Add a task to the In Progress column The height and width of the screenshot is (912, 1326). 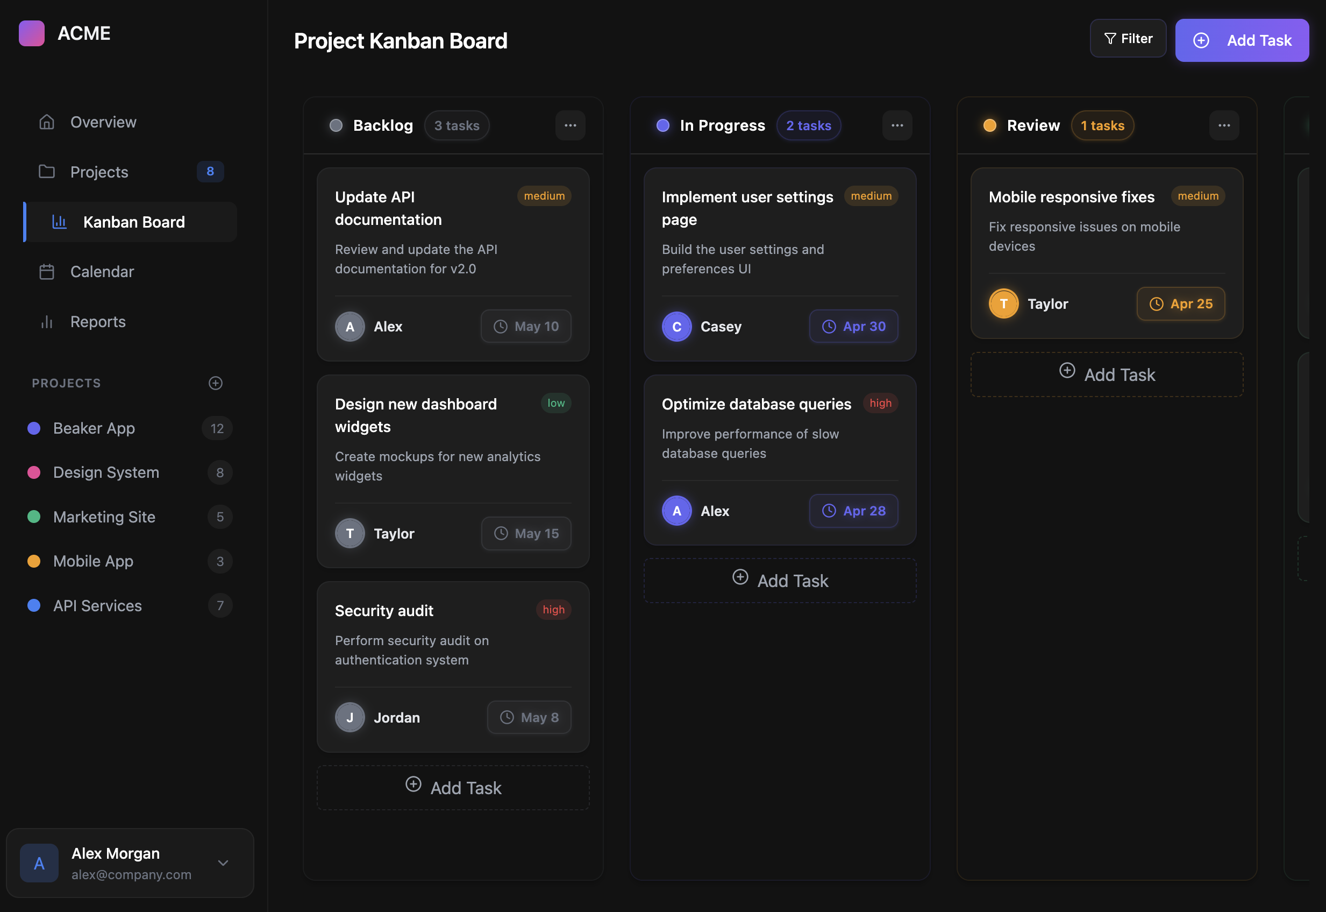780,580
